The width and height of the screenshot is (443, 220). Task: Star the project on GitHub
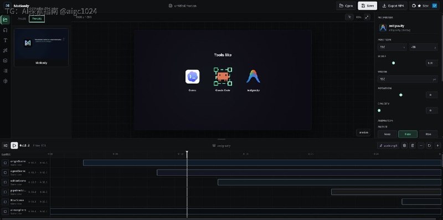424,6
